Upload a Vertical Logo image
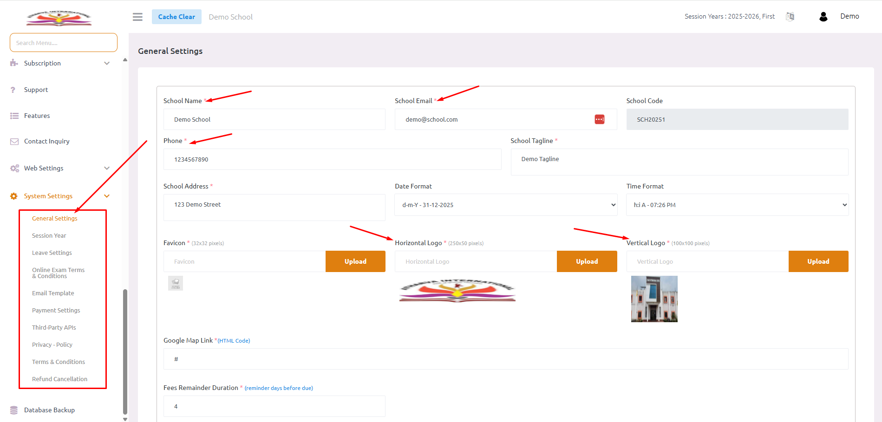This screenshot has height=422, width=882. (x=818, y=261)
